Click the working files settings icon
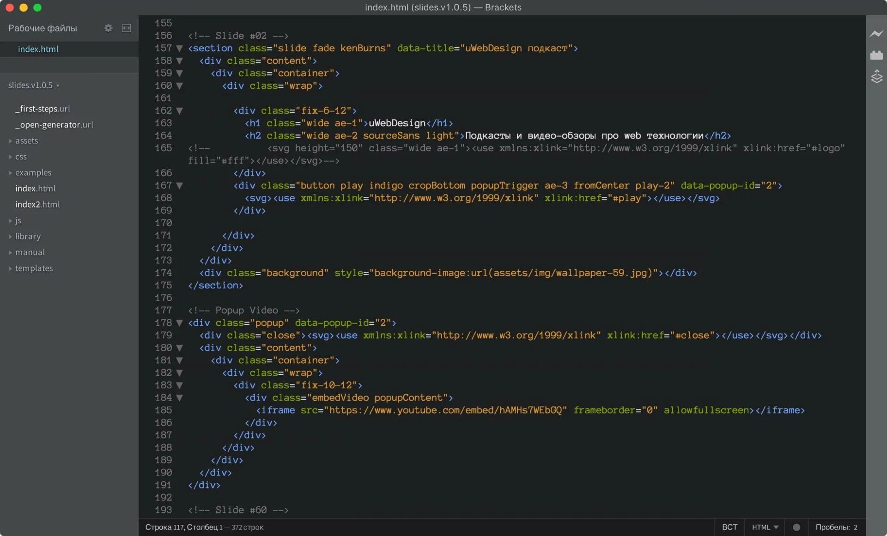 tap(109, 28)
